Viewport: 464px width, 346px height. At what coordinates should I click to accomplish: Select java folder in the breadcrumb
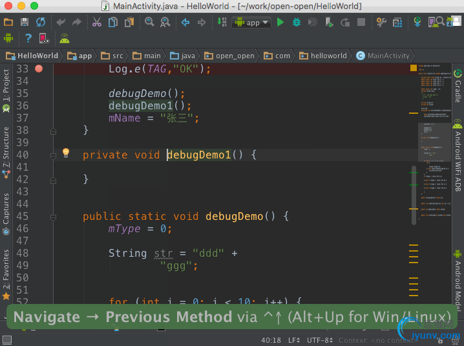coord(183,56)
